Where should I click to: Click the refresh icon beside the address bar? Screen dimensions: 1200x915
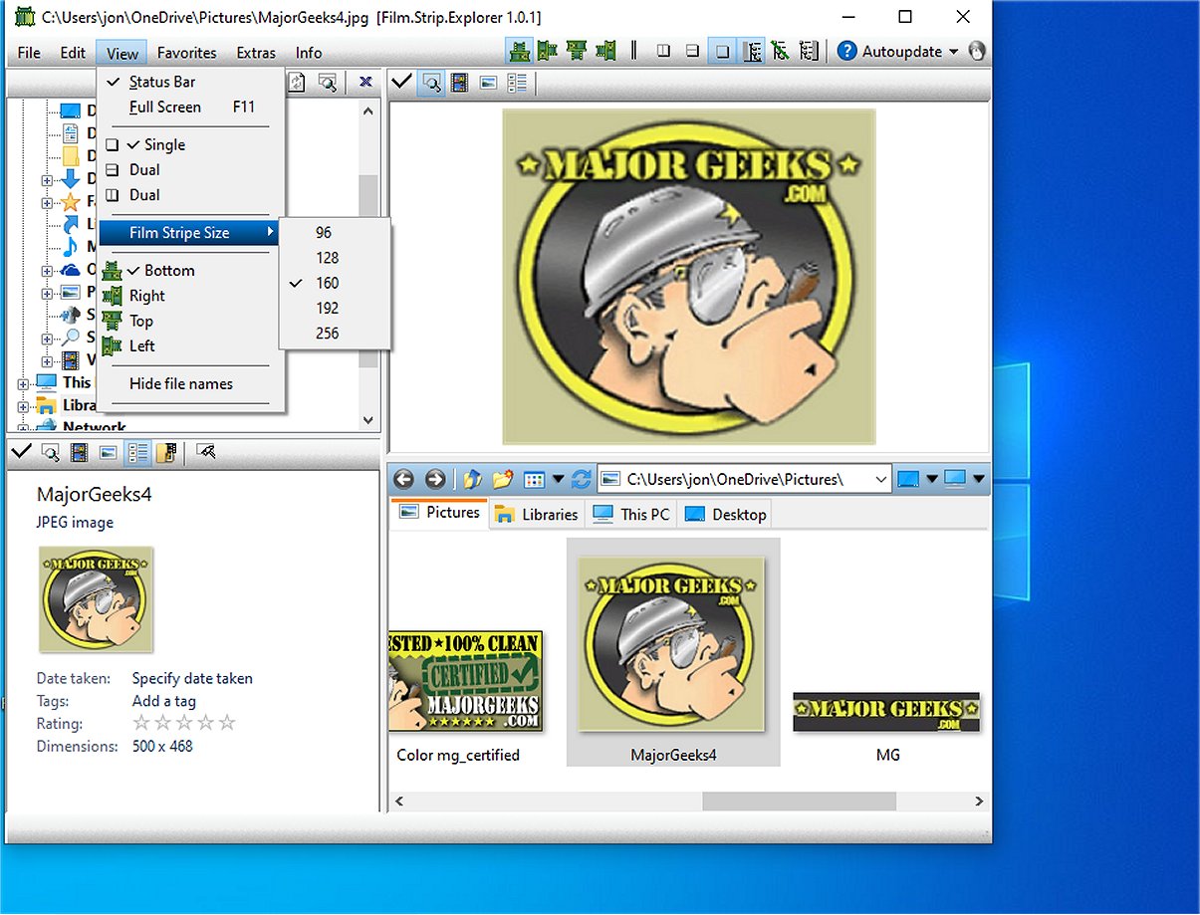pos(581,480)
